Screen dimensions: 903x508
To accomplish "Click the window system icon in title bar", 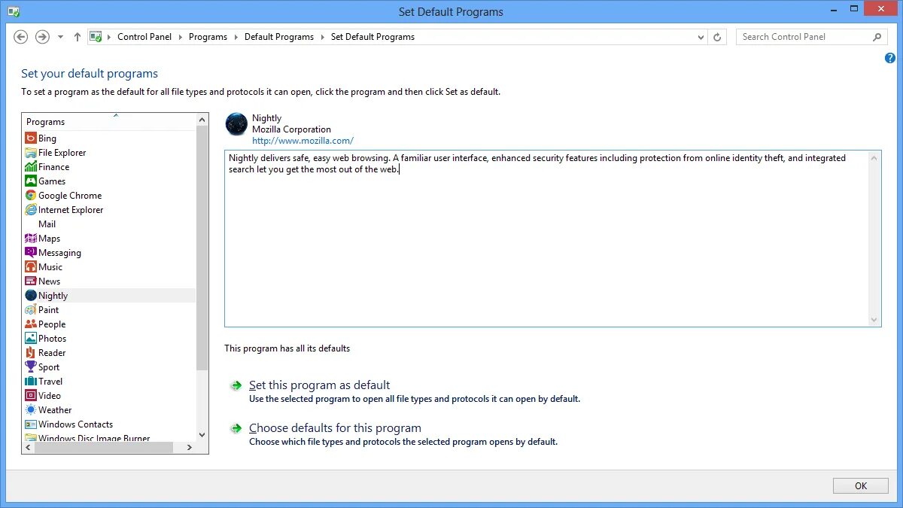I will pyautogui.click(x=14, y=11).
